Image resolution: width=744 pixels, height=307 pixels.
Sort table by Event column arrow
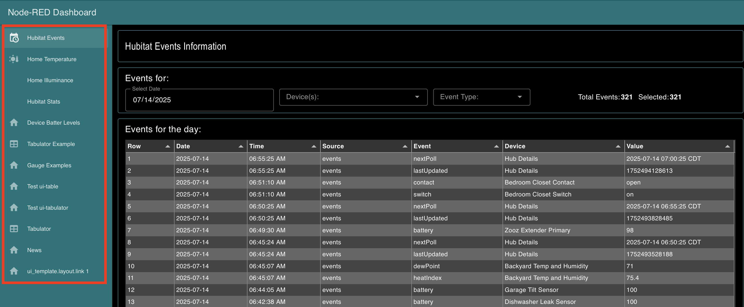coord(496,146)
